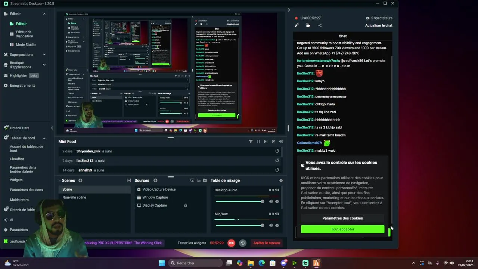478x269 pixels.
Task: Open the icon between edit and share
Action: point(308,25)
